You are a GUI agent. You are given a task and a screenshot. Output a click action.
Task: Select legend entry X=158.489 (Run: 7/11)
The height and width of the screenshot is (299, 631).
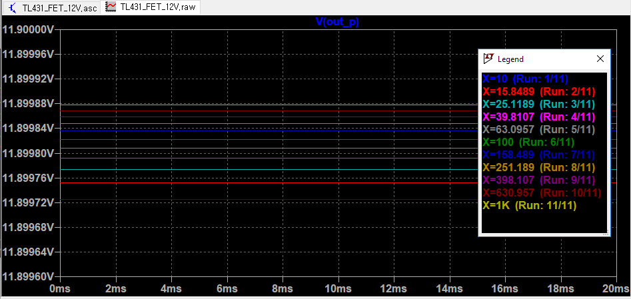pyautogui.click(x=538, y=155)
